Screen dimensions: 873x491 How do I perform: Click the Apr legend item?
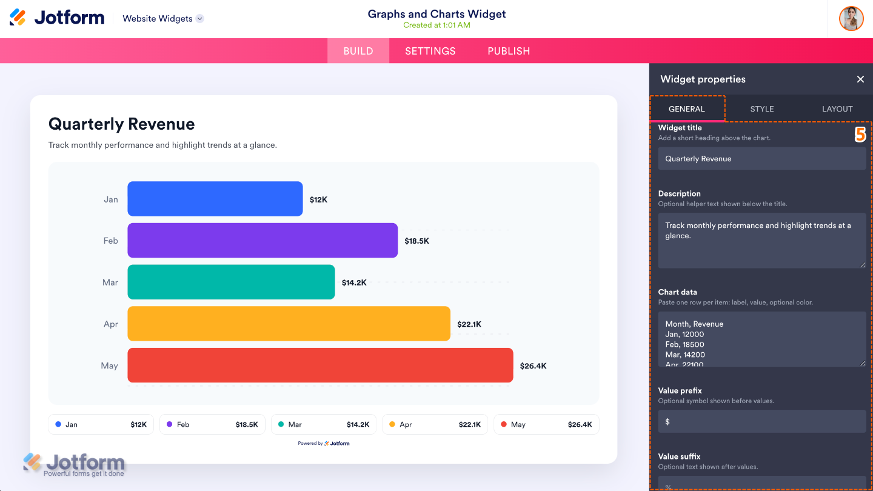pyautogui.click(x=435, y=424)
